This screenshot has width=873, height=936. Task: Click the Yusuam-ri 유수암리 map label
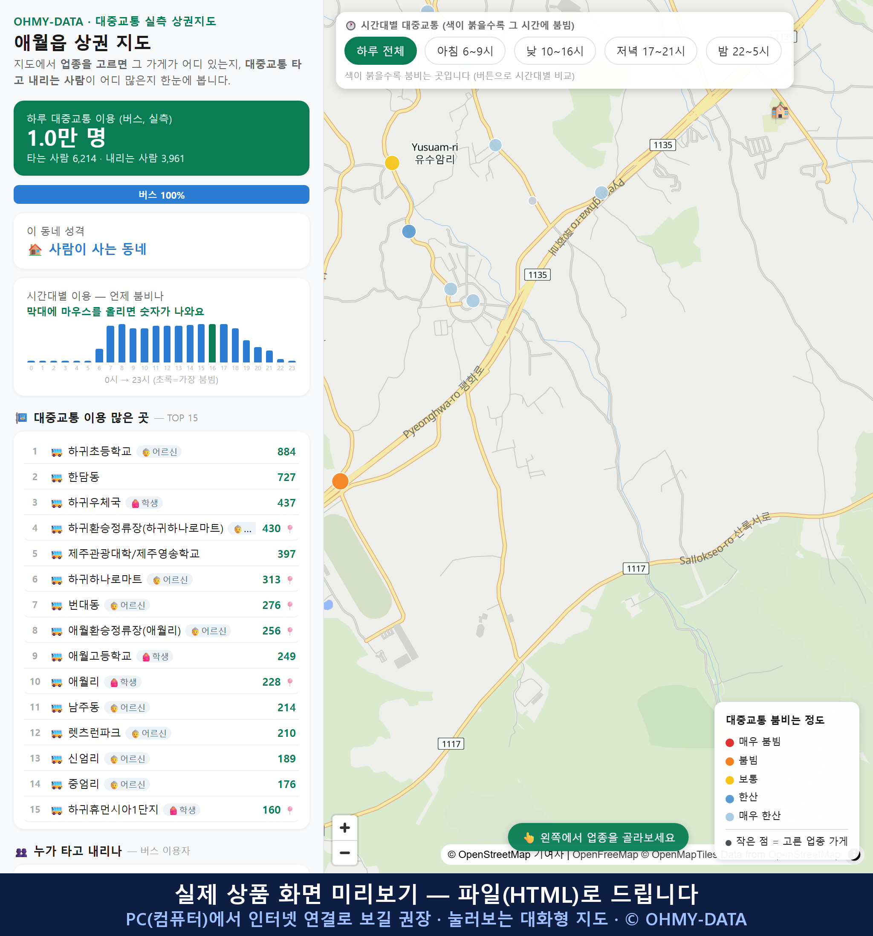pos(434,153)
